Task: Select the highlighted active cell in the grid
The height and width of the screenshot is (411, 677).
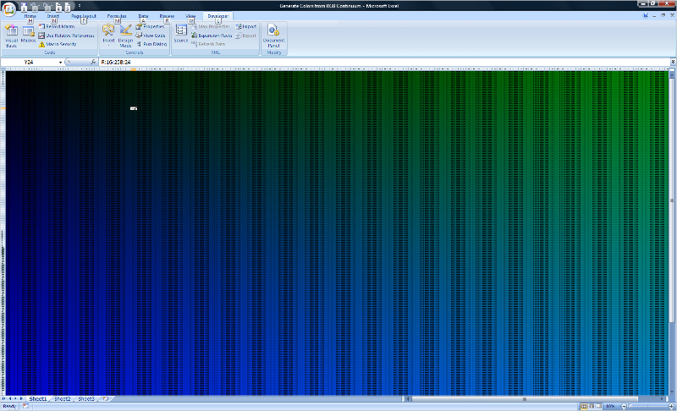Action: [x=134, y=108]
